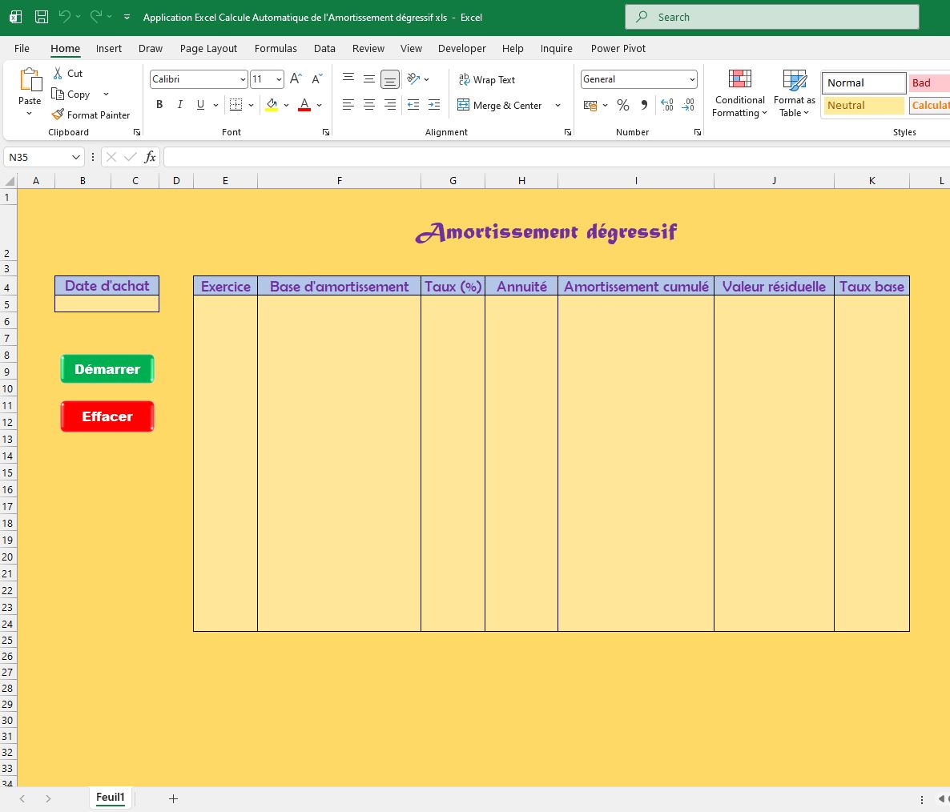The image size is (950, 812).
Task: Toggle Bold formatting
Action: [x=159, y=105]
